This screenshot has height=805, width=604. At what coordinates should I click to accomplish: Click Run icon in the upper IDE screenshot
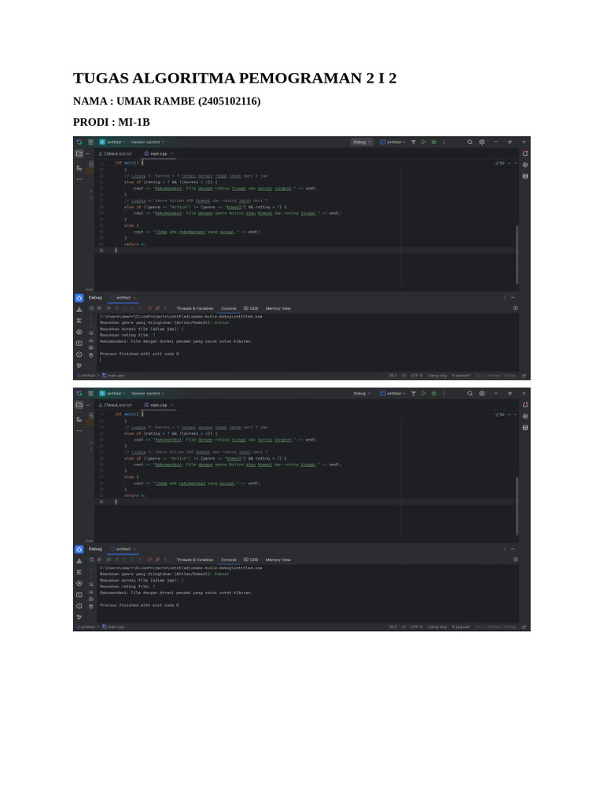point(423,142)
